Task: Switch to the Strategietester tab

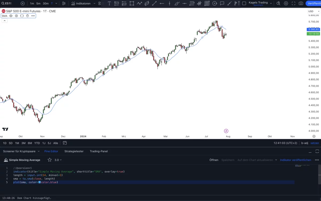Action: [x=74, y=151]
